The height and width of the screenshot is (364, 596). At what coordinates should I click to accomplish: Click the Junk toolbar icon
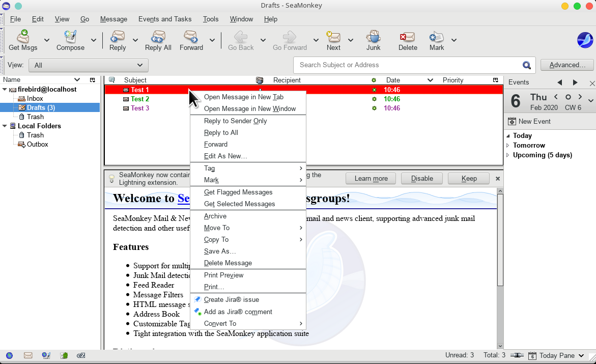[x=373, y=37]
